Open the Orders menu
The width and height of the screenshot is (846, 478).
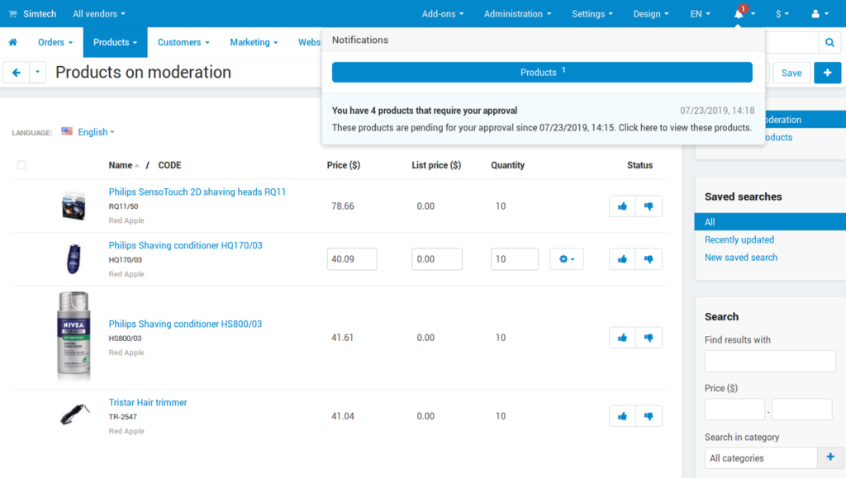(55, 42)
